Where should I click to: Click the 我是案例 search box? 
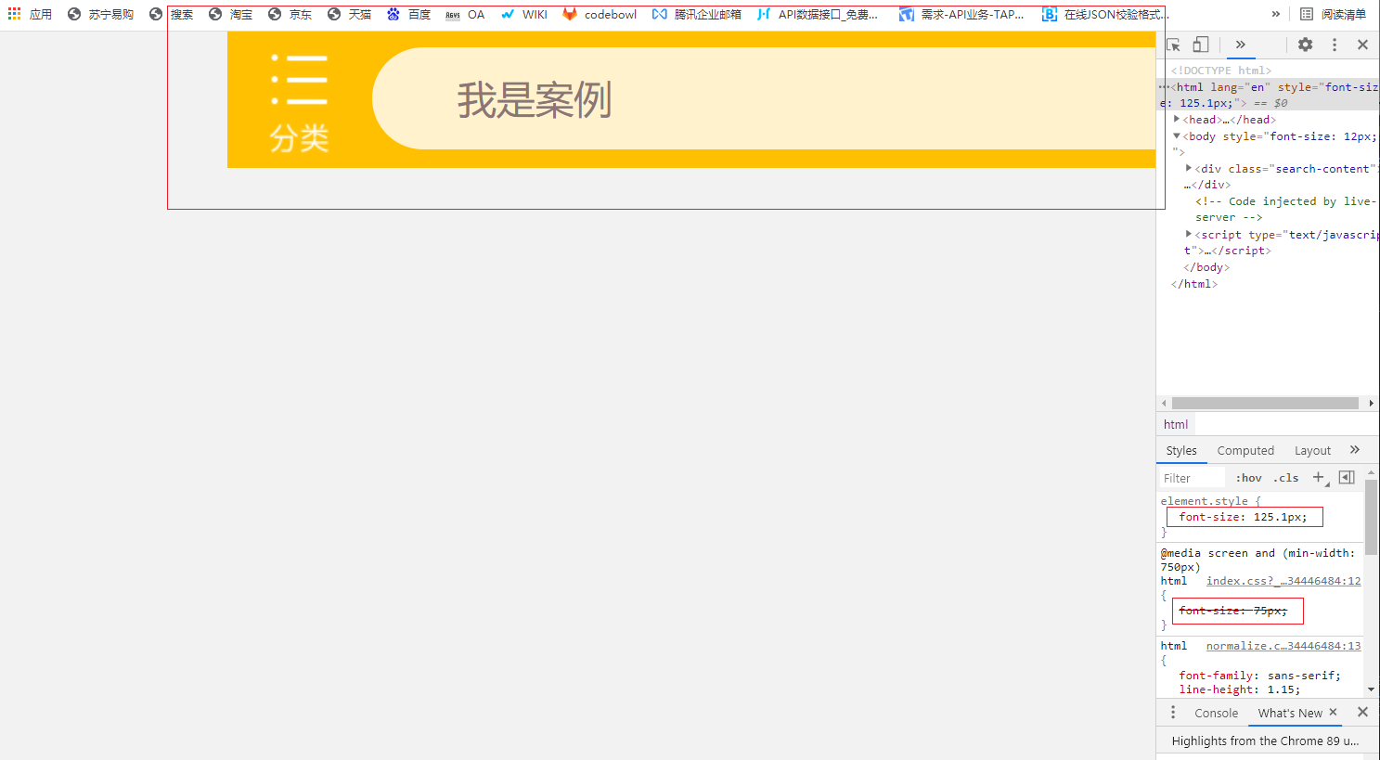click(x=763, y=98)
